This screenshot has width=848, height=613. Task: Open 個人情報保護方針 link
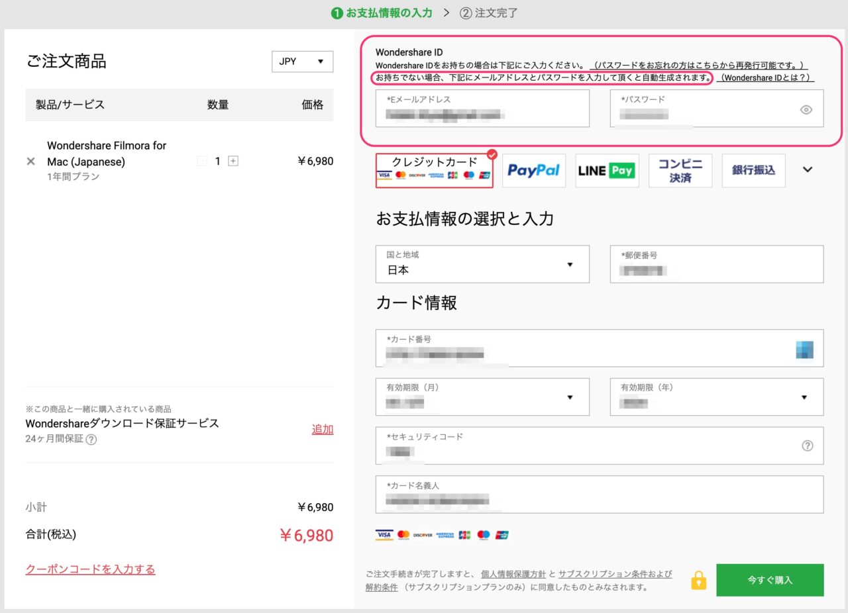pyautogui.click(x=513, y=574)
